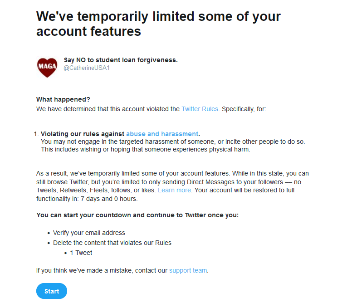
Task: Click the MAGA heart profile avatar
Action: click(x=47, y=67)
